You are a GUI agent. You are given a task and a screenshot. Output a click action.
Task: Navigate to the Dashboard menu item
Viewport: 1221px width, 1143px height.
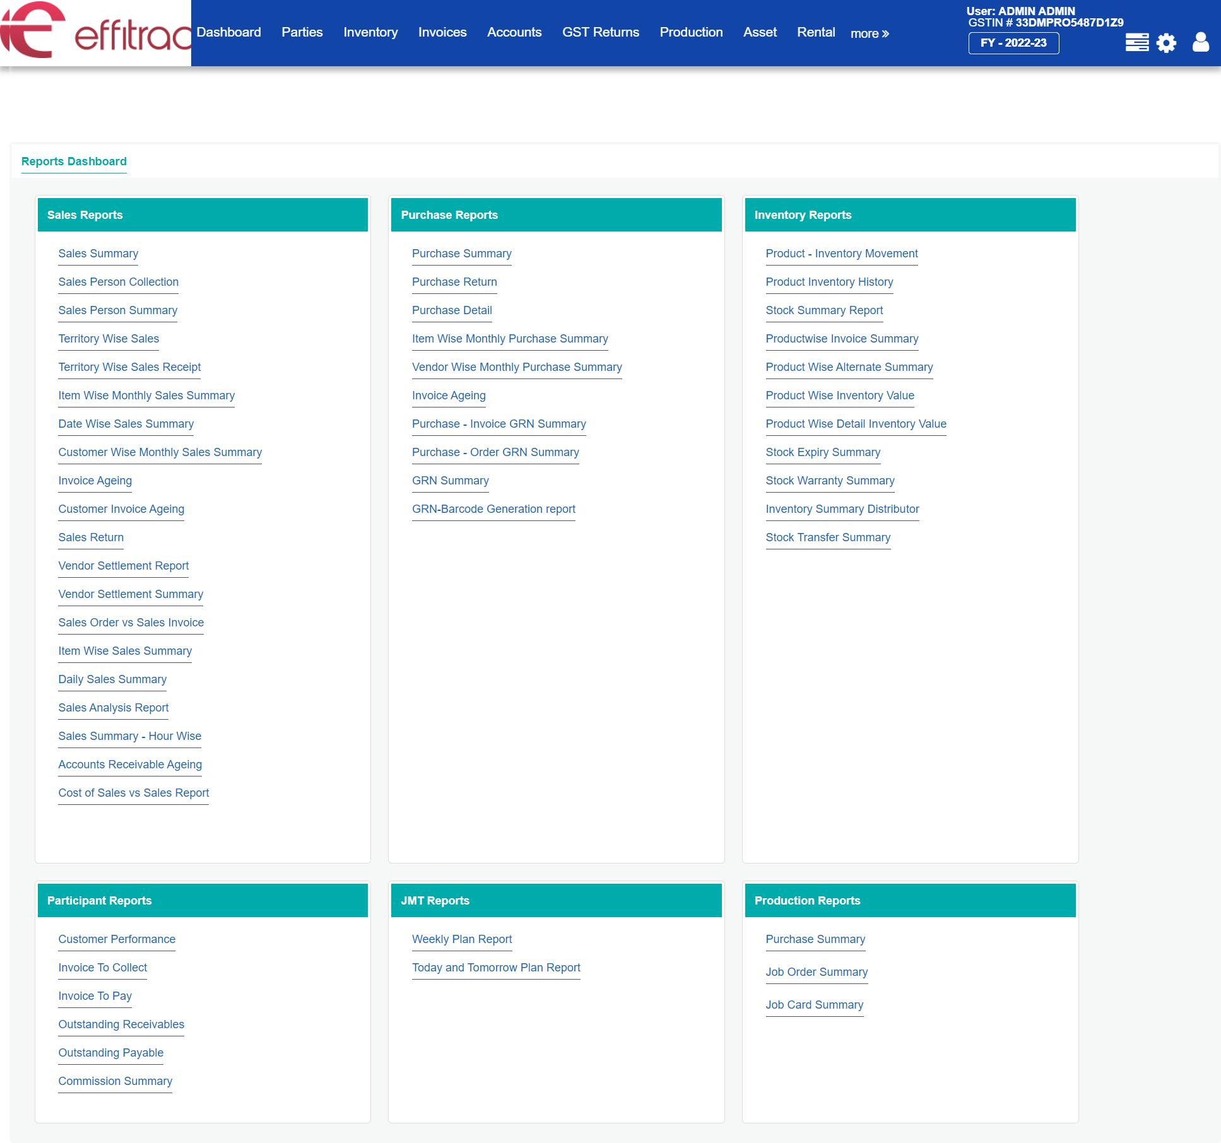[x=228, y=32]
